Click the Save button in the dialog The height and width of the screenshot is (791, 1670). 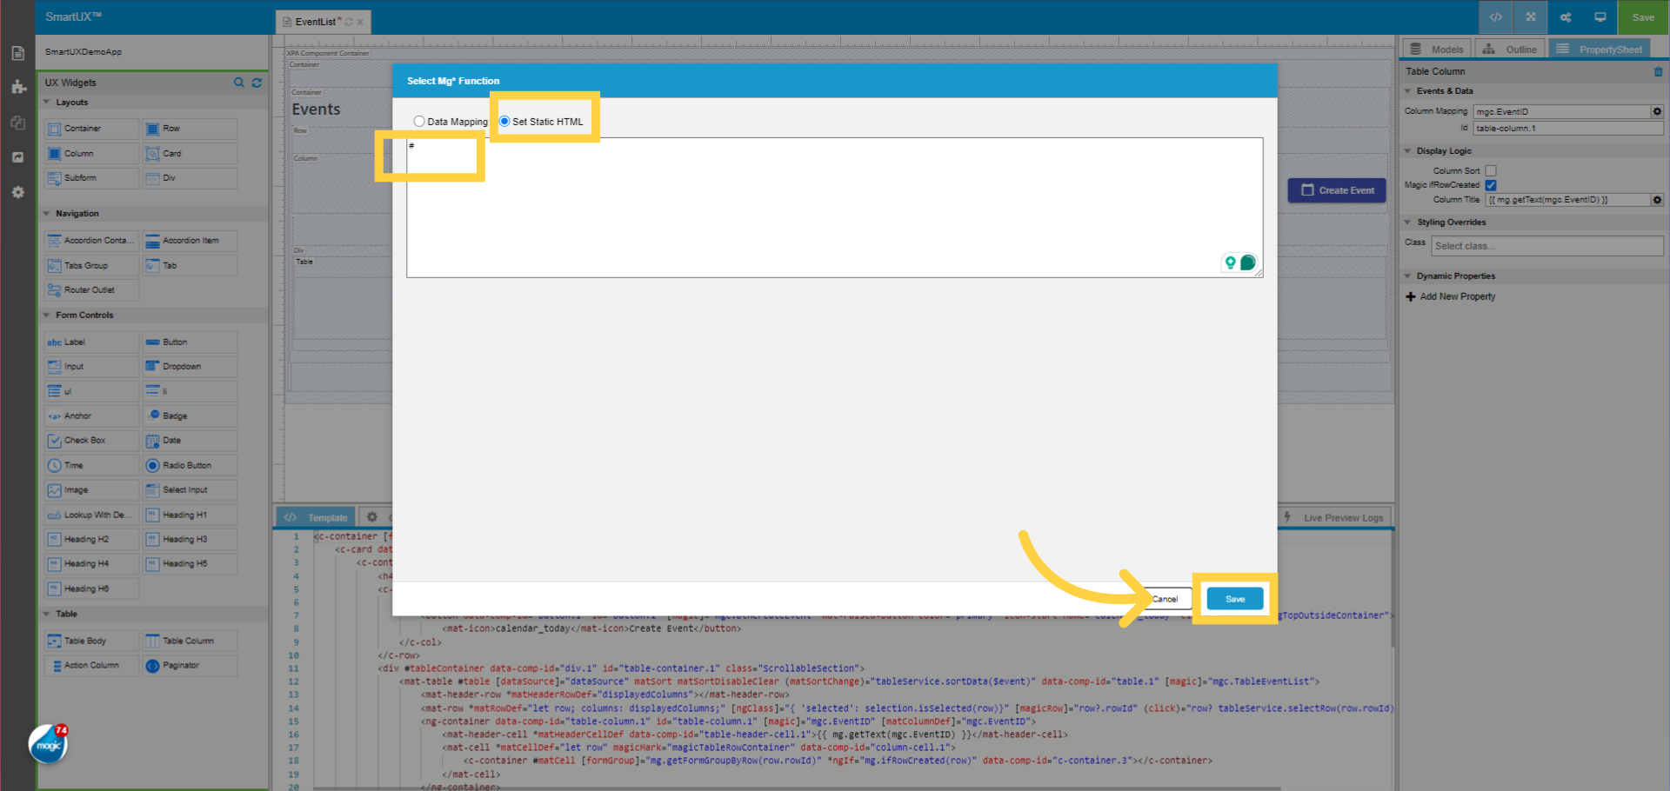pyautogui.click(x=1234, y=598)
